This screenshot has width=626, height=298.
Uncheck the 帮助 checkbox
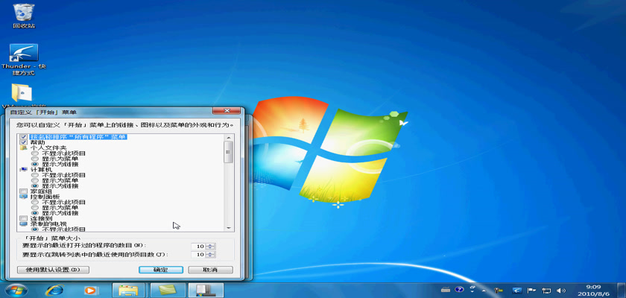click(x=23, y=142)
